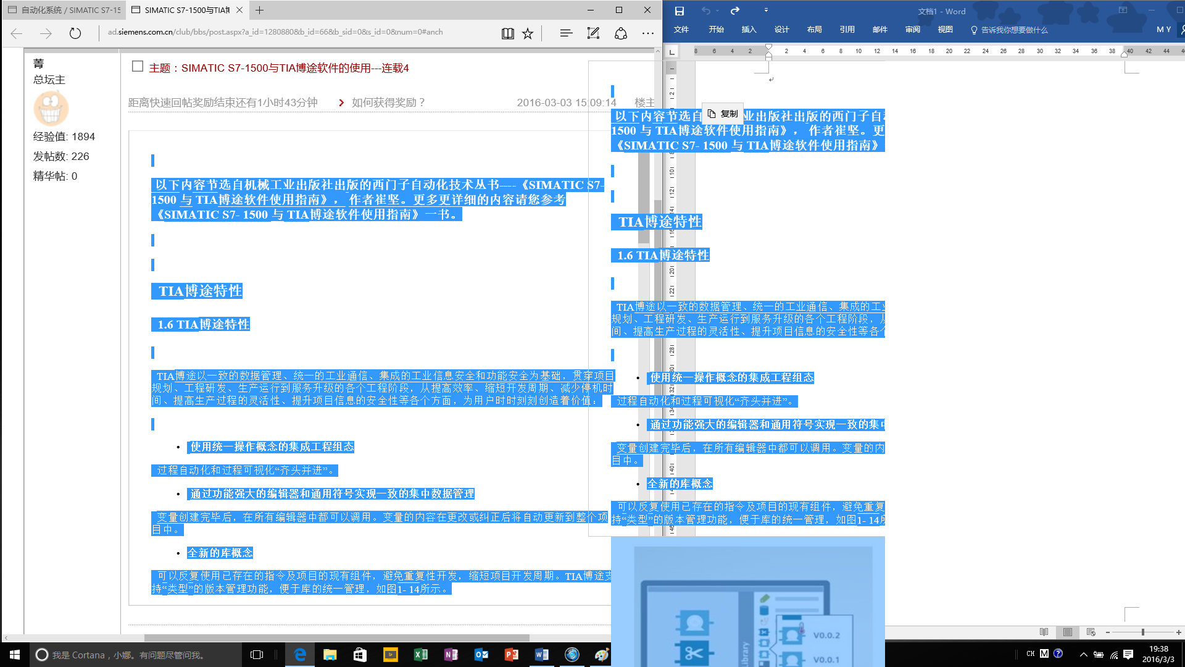
Task: Expand hidden system tray icons chevron
Action: pyautogui.click(x=1083, y=655)
